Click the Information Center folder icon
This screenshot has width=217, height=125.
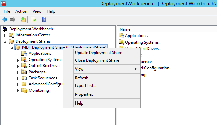[11, 35]
